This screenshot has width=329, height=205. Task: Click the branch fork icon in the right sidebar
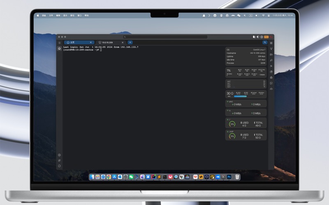pyautogui.click(x=271, y=49)
